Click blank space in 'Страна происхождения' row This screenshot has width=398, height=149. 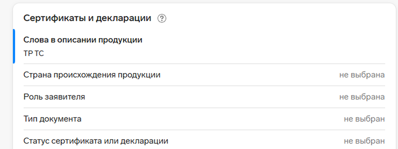[250, 75]
